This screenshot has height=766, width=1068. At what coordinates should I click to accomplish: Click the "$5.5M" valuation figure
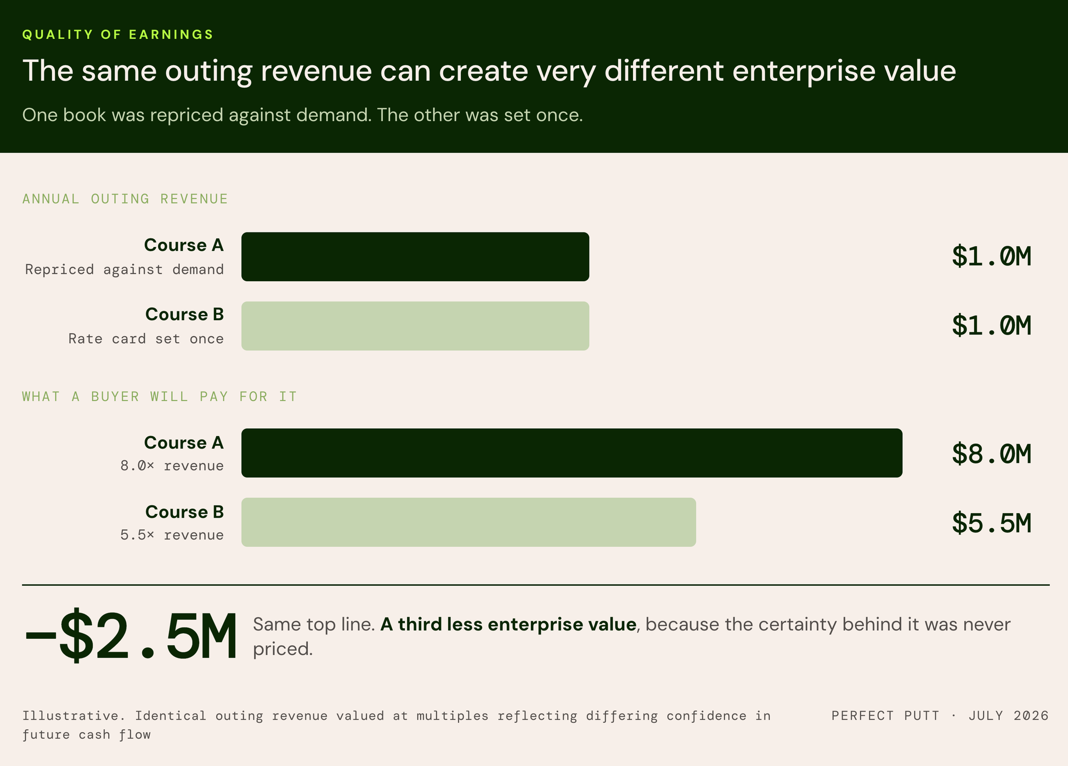coord(992,523)
